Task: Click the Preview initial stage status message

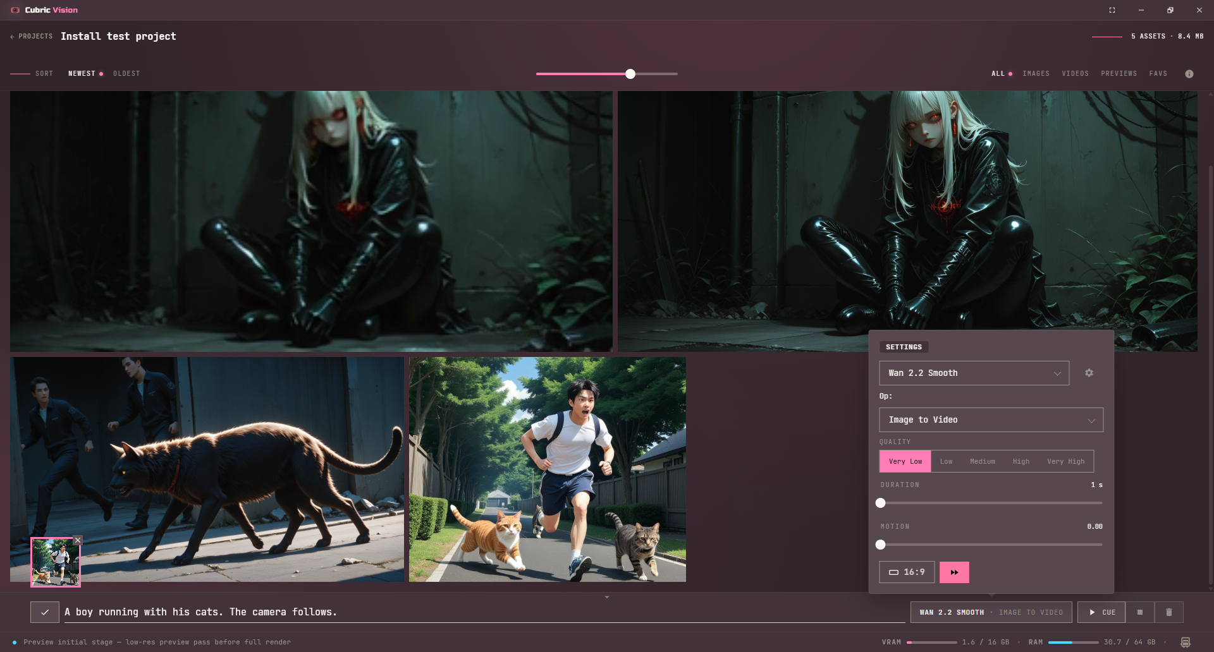Action: tap(157, 643)
